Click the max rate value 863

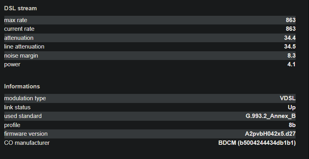point(291,20)
